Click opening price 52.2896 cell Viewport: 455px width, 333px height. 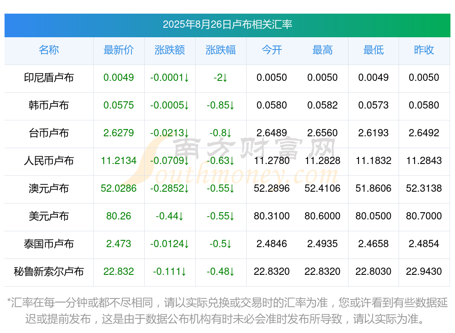272,189
